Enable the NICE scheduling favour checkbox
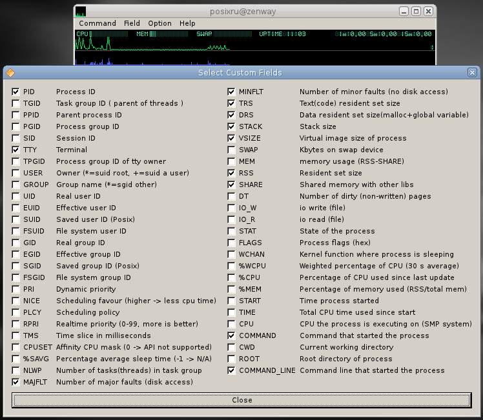This screenshot has width=483, height=420. [15, 301]
